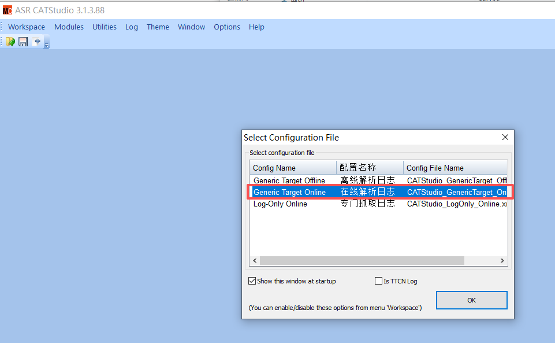Screen dimensions: 555x343
Task: Open the Theme menu
Action: click(x=158, y=27)
